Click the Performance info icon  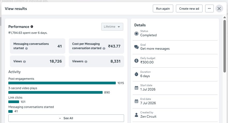click(x=32, y=27)
